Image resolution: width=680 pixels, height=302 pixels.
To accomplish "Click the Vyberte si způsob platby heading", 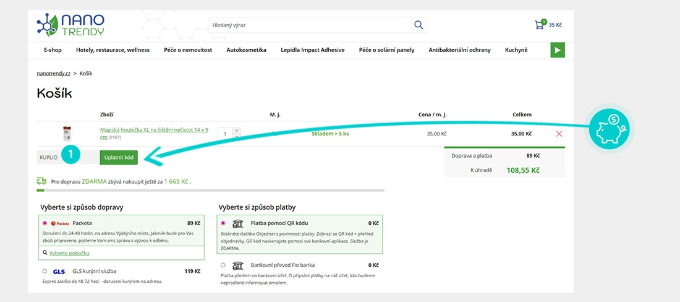I will coord(258,207).
